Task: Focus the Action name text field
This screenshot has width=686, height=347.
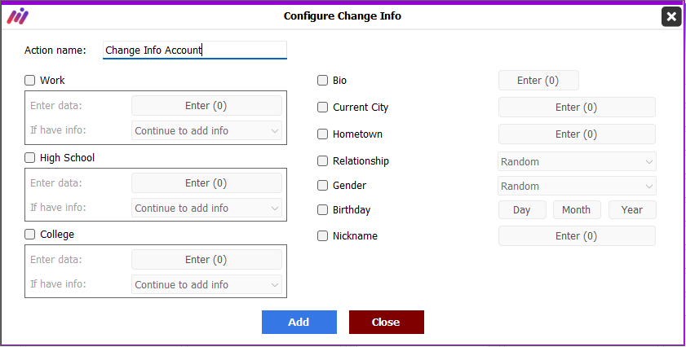Action: (x=195, y=51)
